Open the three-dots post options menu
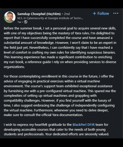The height and width of the screenshot is (147, 123). (x=116, y=13)
